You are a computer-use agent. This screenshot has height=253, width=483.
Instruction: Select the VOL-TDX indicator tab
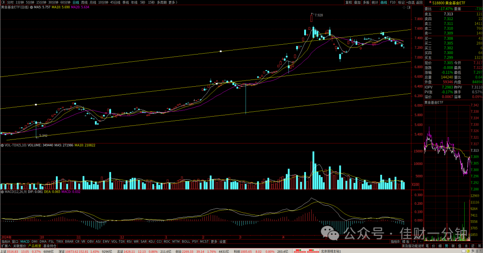tap(118, 242)
